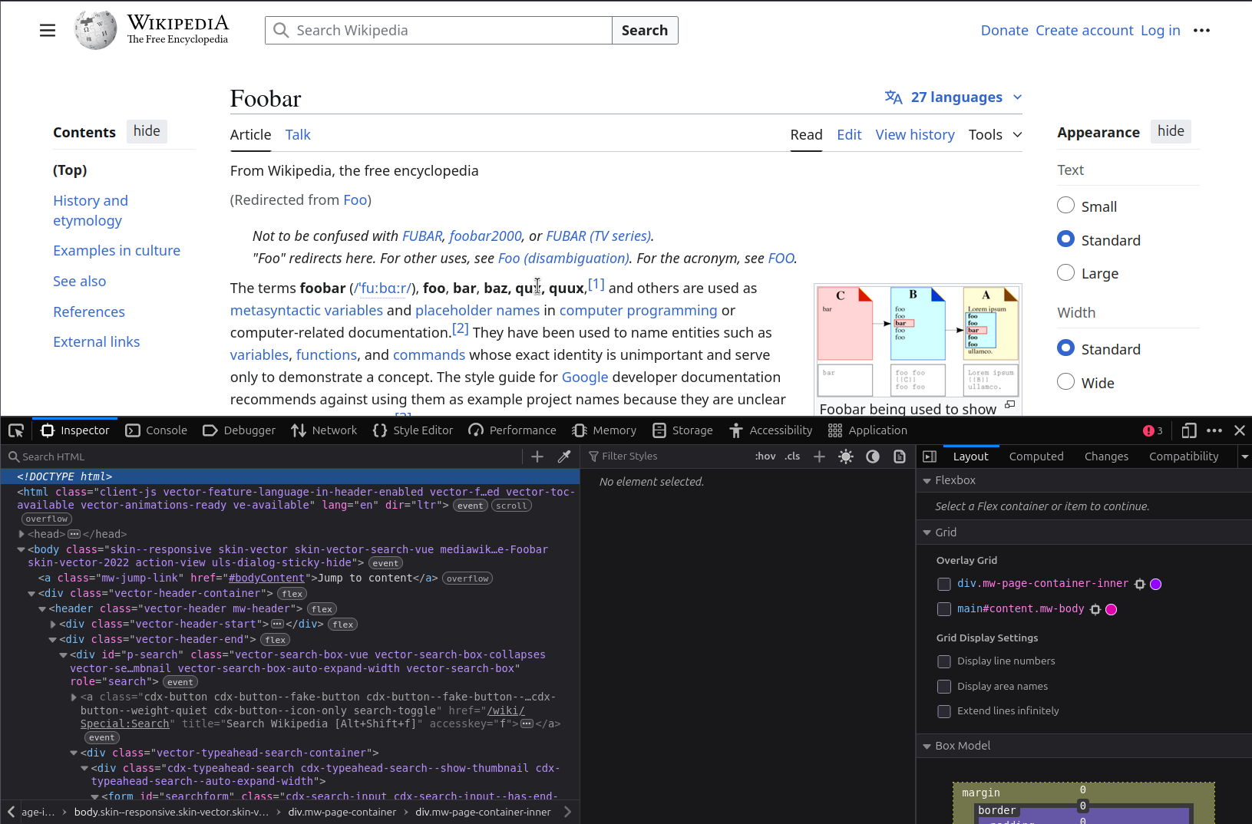This screenshot has width=1252, height=824.
Task: Expand the vector-header-start div node
Action: pos(53,625)
